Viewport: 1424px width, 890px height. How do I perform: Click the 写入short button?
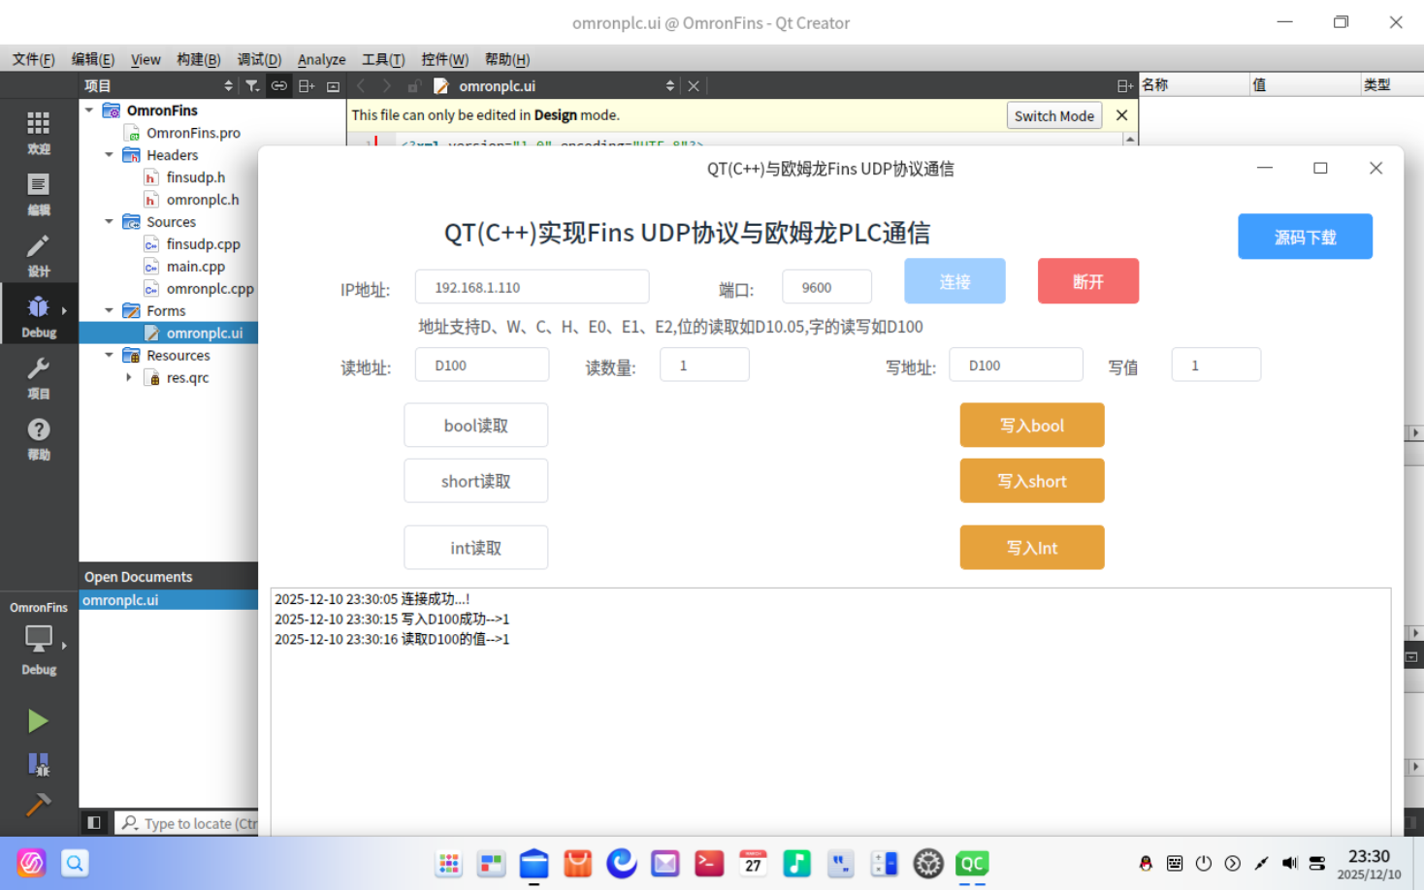pos(1032,481)
